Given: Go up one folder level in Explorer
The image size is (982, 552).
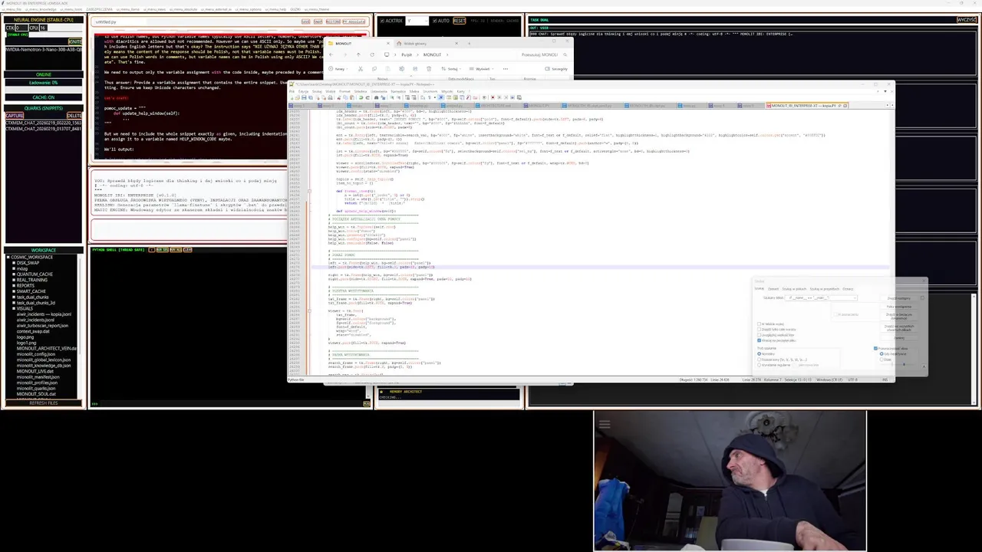Looking at the screenshot, I should (x=358, y=54).
